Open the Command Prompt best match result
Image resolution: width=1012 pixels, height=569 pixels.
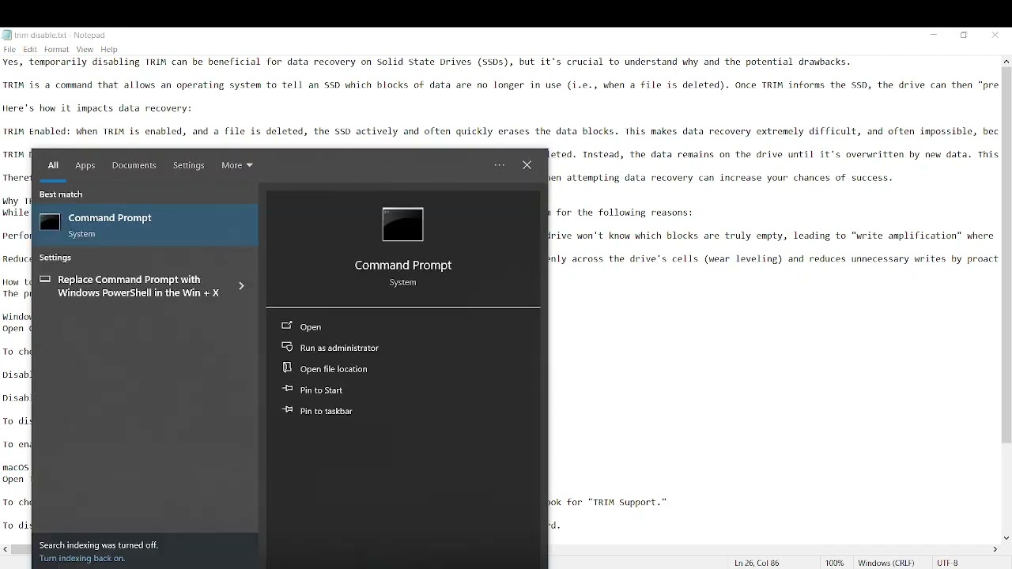coord(145,225)
